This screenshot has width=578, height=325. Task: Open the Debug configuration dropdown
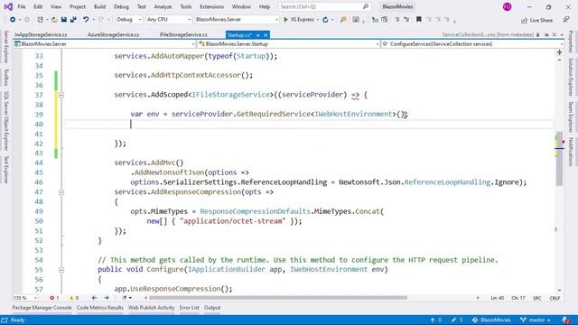pos(128,20)
